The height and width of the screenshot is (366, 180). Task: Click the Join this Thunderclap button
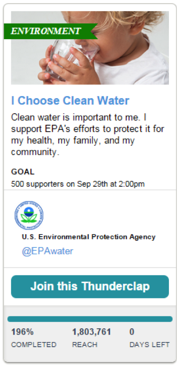click(x=90, y=286)
